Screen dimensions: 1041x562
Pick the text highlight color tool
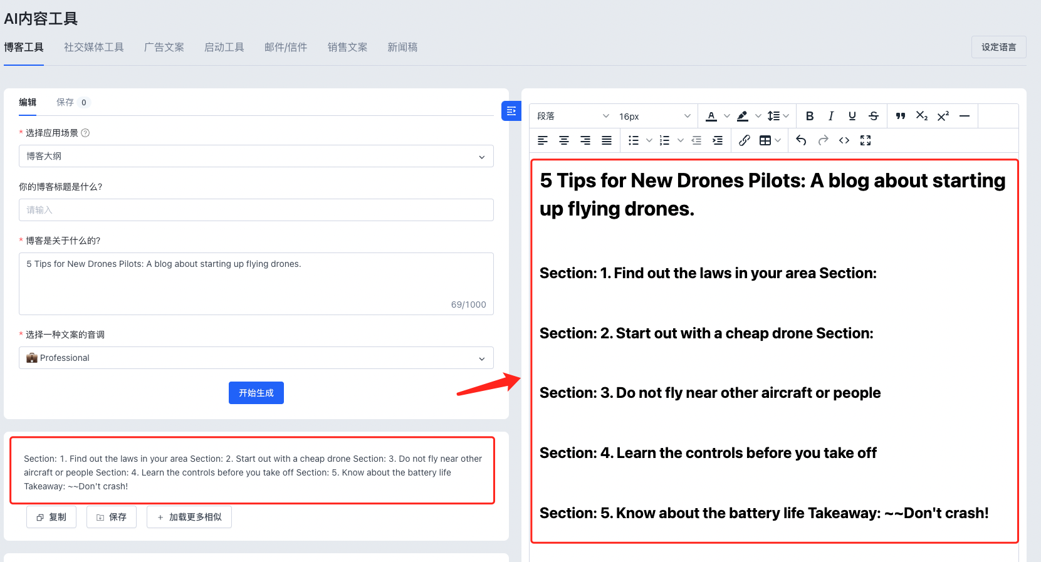pos(743,116)
